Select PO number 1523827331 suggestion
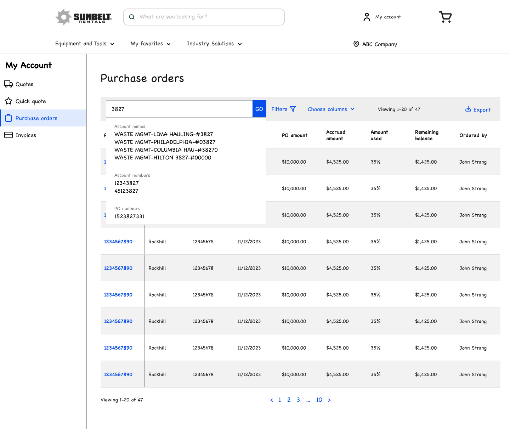Image resolution: width=510 pixels, height=429 pixels. click(129, 216)
